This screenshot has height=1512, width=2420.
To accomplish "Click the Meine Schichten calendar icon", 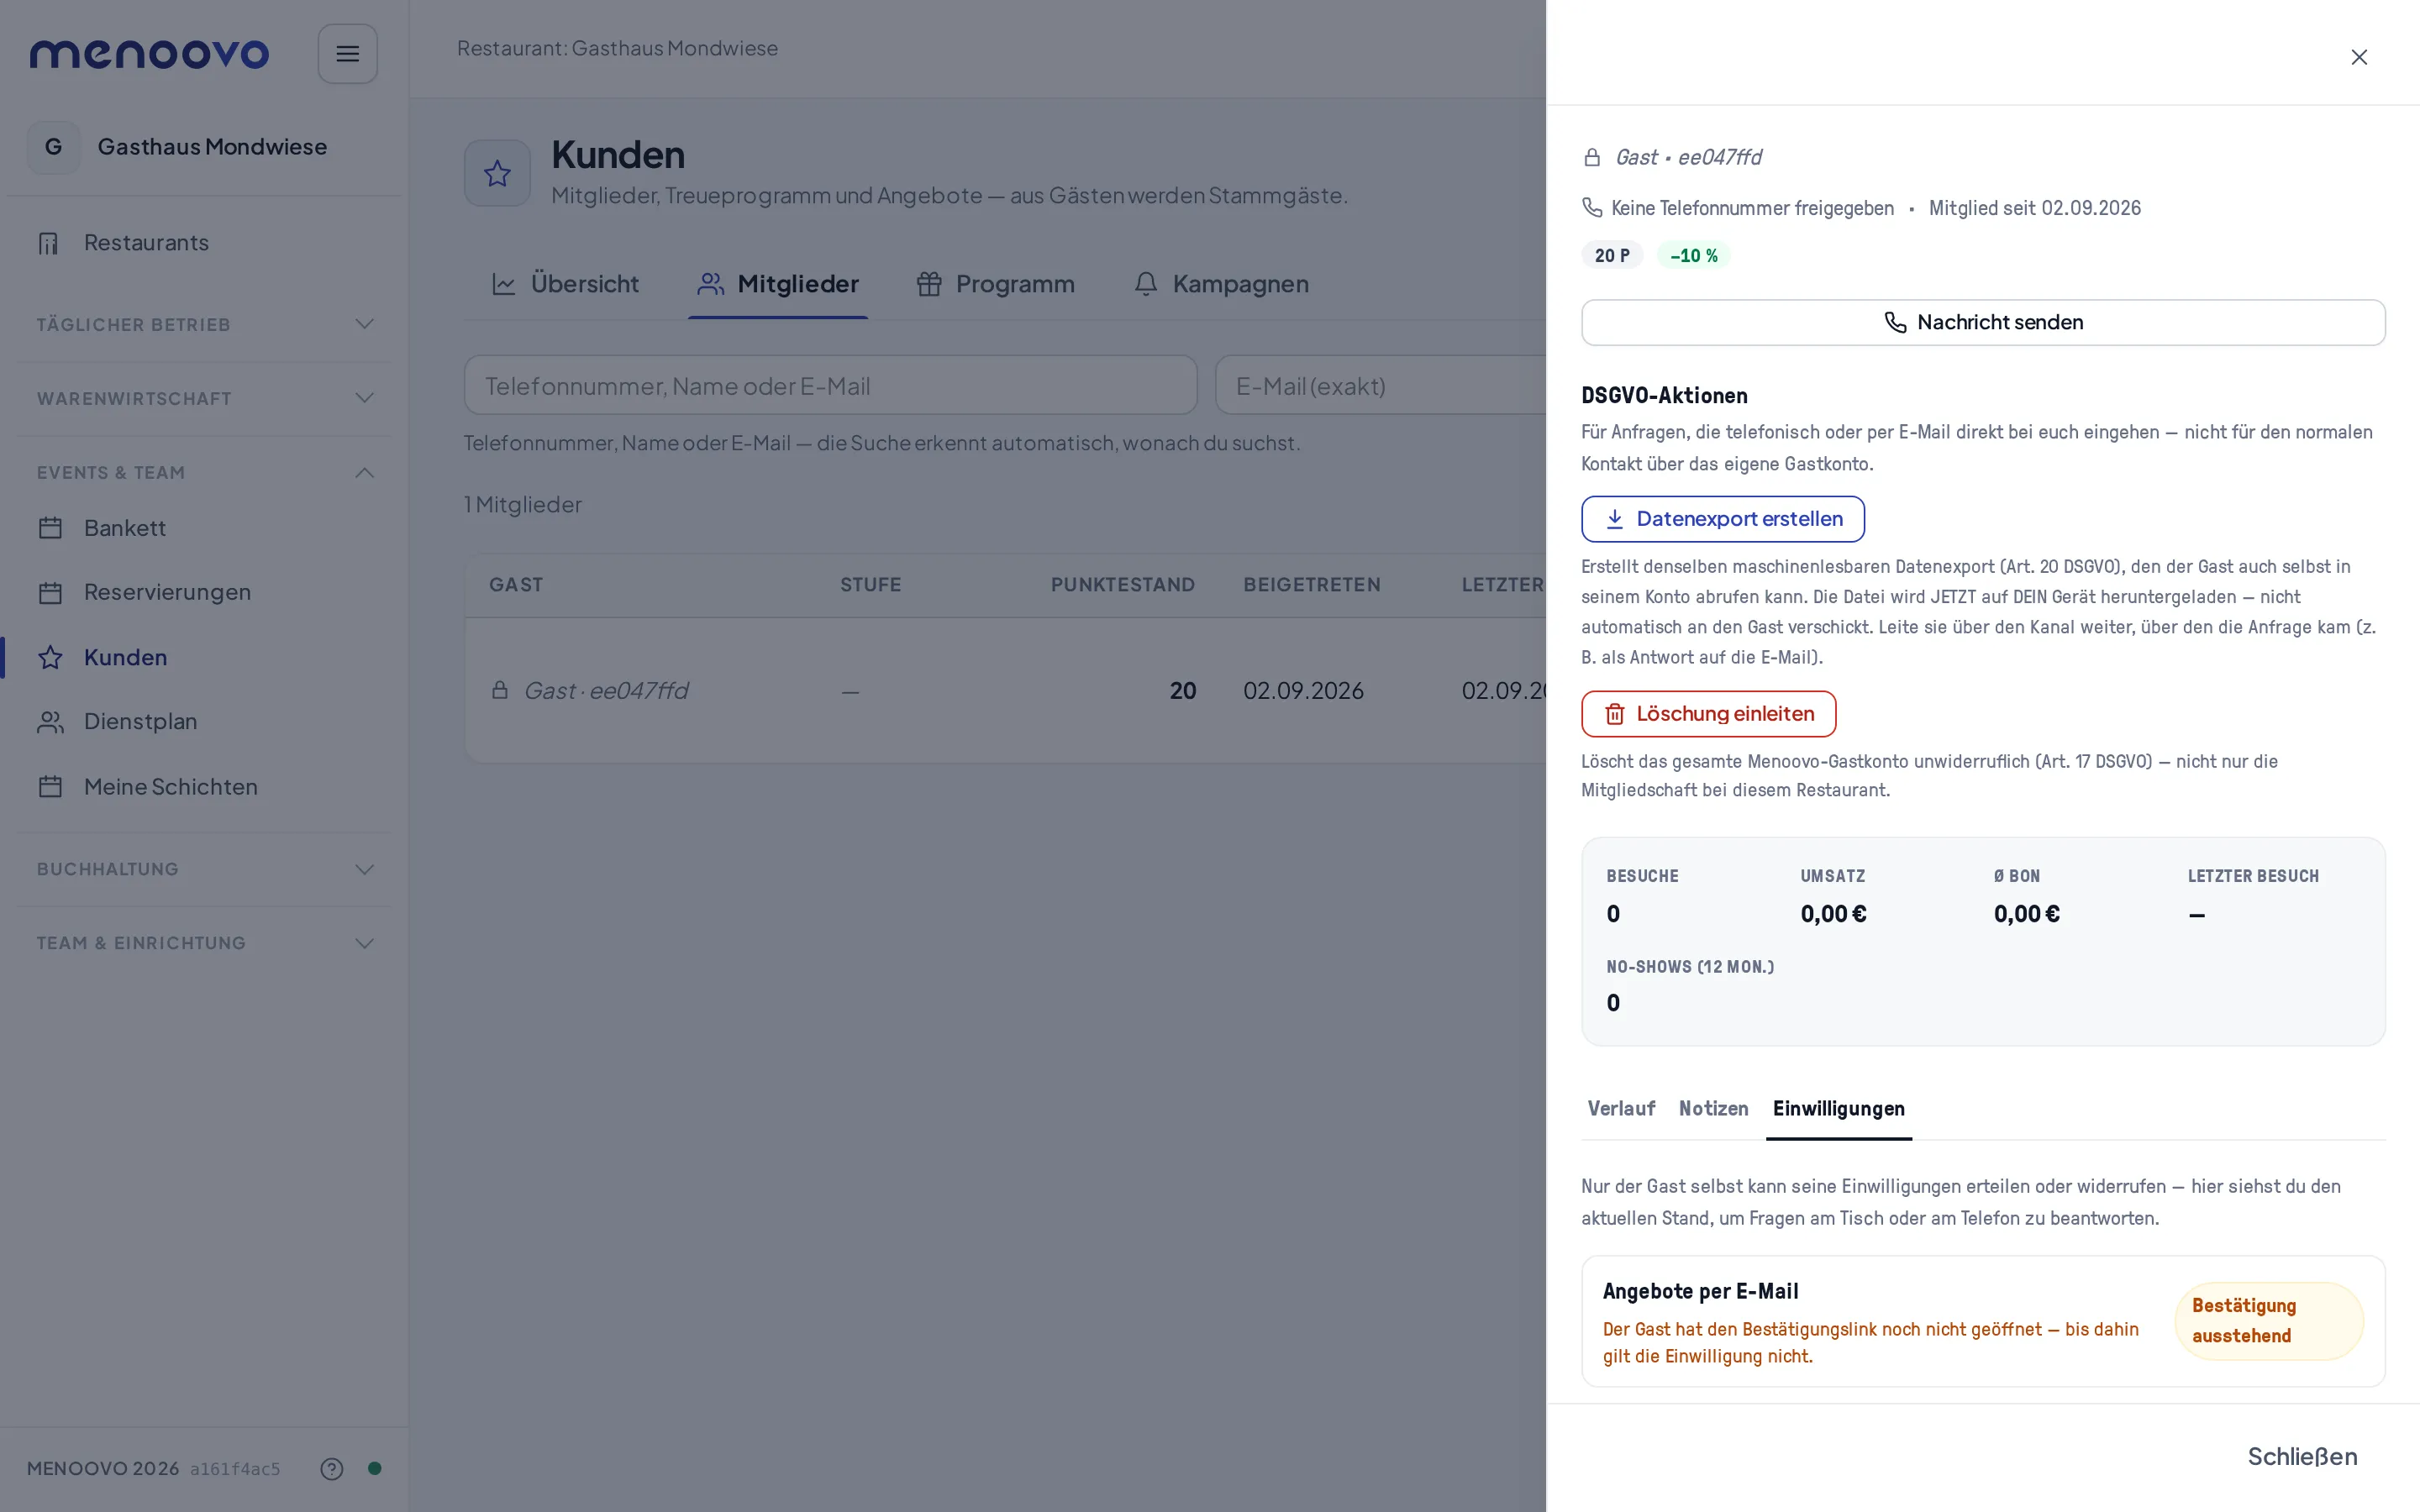I will click(x=50, y=787).
